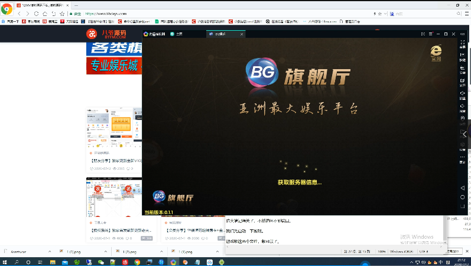Switch to the emulator home tab
The image size is (471, 266).
pos(176,34)
